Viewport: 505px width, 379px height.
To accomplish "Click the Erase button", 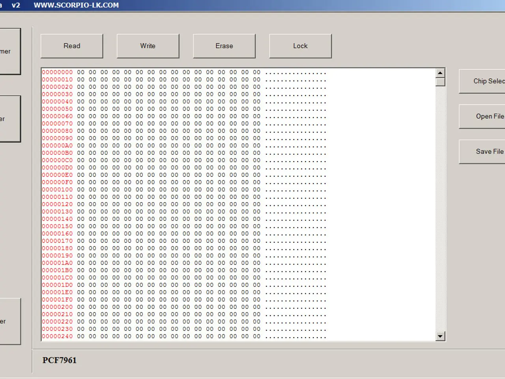I will tap(224, 46).
